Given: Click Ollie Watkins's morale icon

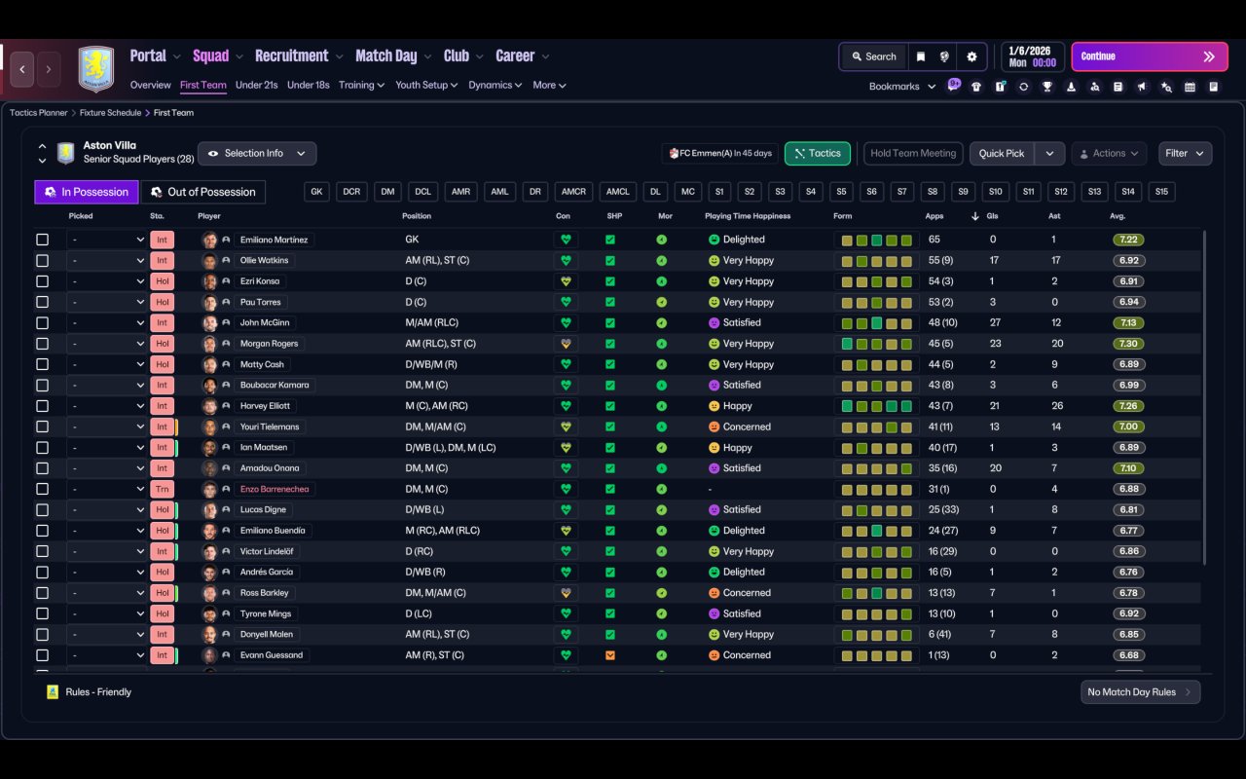Looking at the screenshot, I should (x=662, y=261).
